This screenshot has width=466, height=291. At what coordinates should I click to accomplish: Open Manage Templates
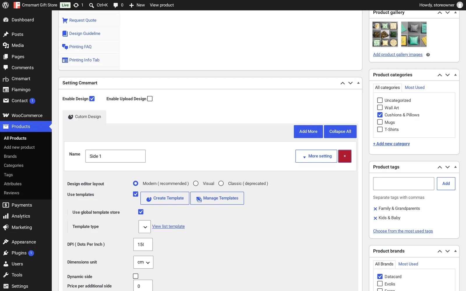click(x=217, y=198)
